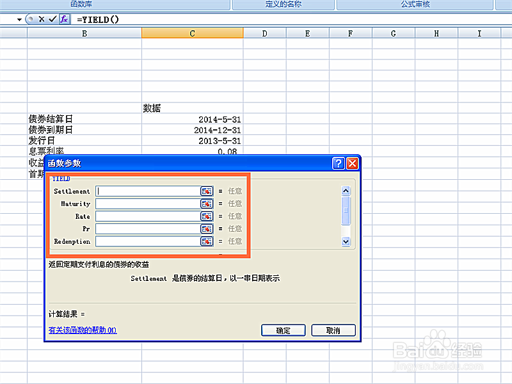Screen dimensions: 512x384
Task: Select cell with value 0.08
Action: pos(193,151)
